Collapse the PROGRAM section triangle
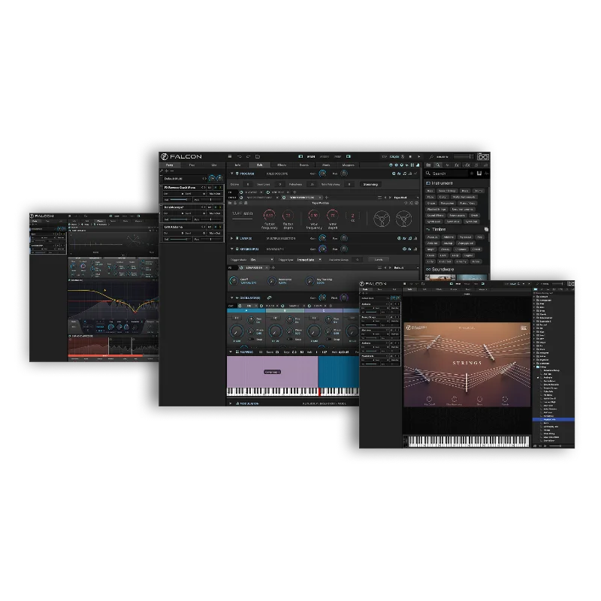Viewport: 601px width, 601px height. pos(232,174)
